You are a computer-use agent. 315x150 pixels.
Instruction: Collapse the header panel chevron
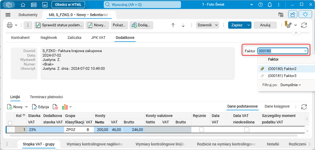tap(296, 33)
